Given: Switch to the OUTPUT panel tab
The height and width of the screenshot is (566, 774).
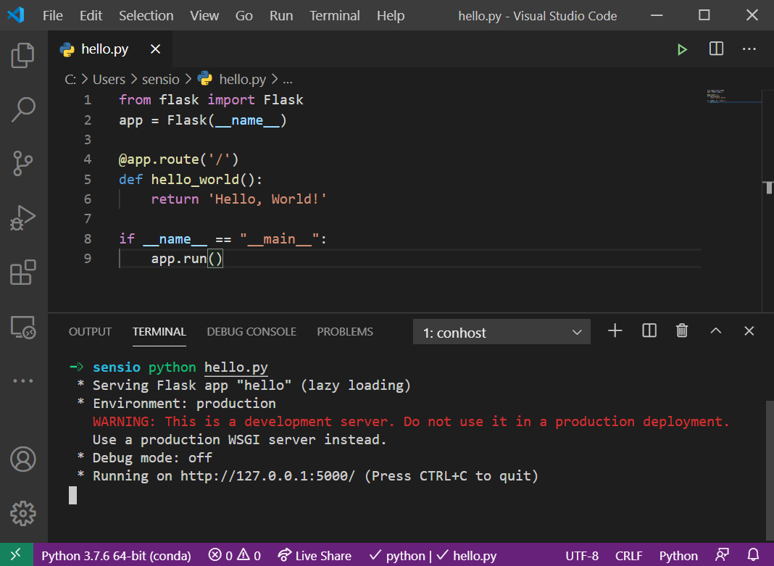Looking at the screenshot, I should pyautogui.click(x=91, y=332).
